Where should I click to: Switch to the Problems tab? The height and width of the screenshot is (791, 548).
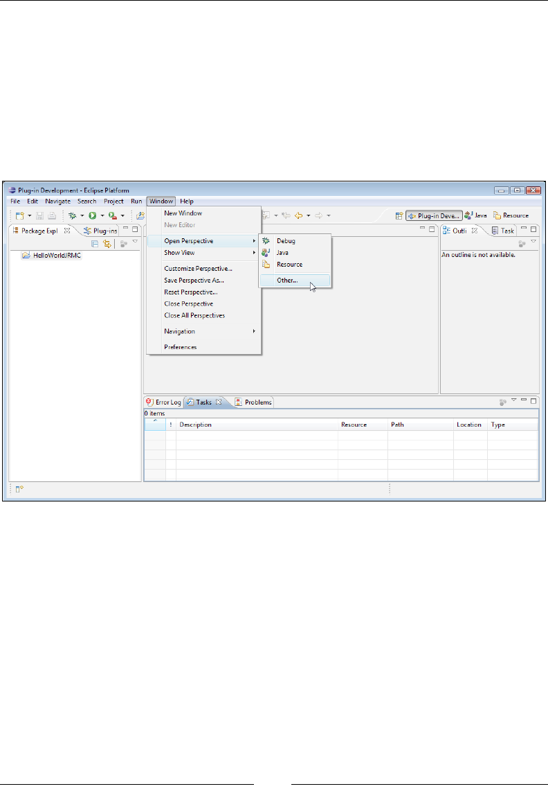[x=253, y=402]
